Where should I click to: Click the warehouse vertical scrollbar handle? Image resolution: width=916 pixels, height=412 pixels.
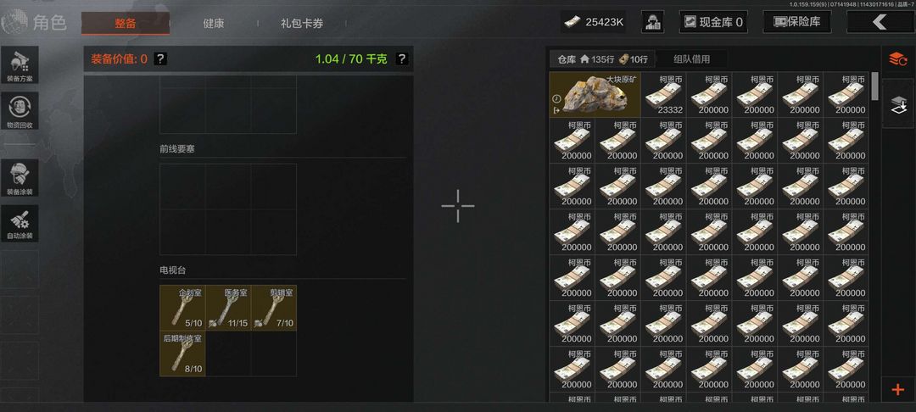click(874, 86)
